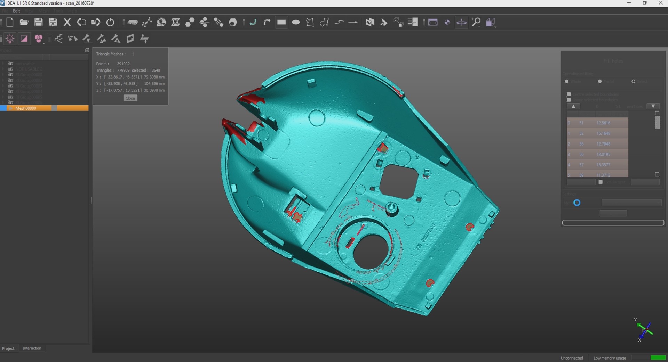This screenshot has width=668, height=362.
Task: Click the hole list scrollbar thumb
Action: pyautogui.click(x=657, y=122)
